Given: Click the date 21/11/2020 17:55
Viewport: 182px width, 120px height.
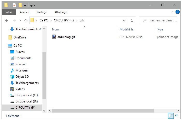Looking at the screenshot, I should coord(131,37).
